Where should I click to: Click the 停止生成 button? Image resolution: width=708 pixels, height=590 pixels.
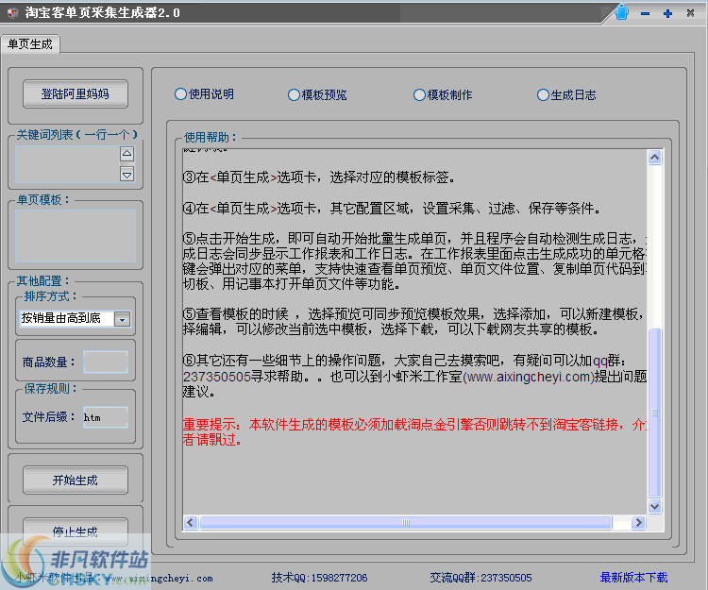[76, 531]
